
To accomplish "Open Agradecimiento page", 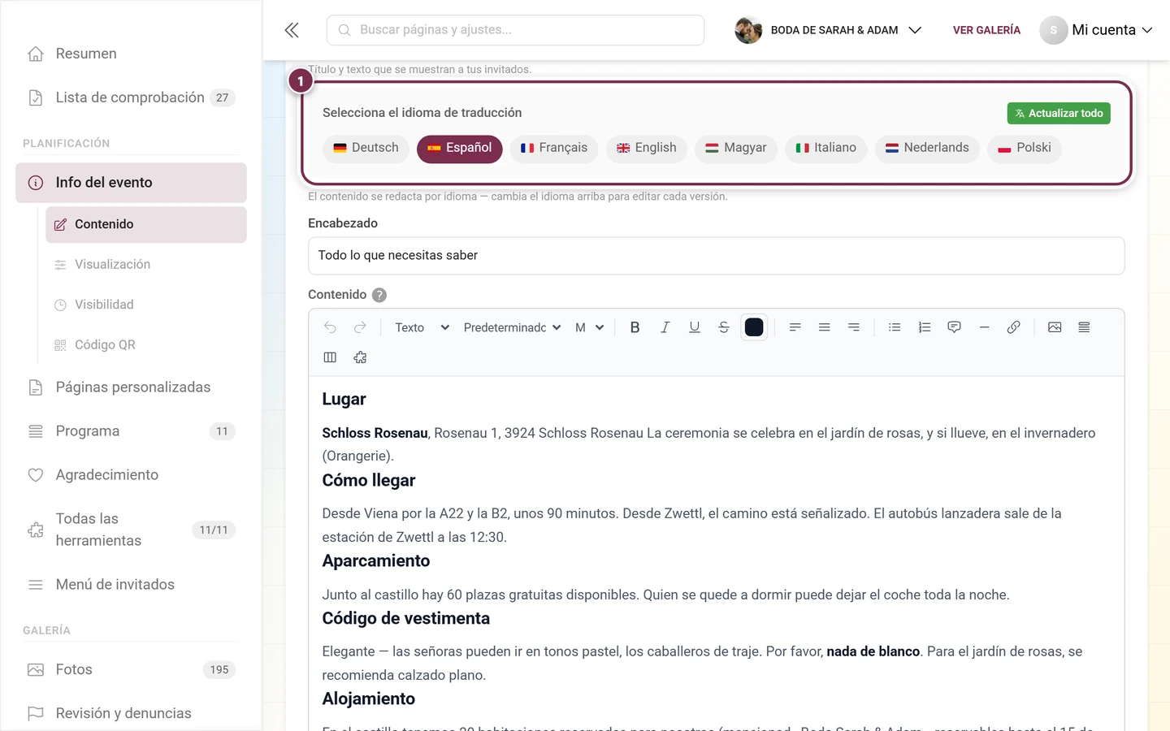I will [131, 475].
